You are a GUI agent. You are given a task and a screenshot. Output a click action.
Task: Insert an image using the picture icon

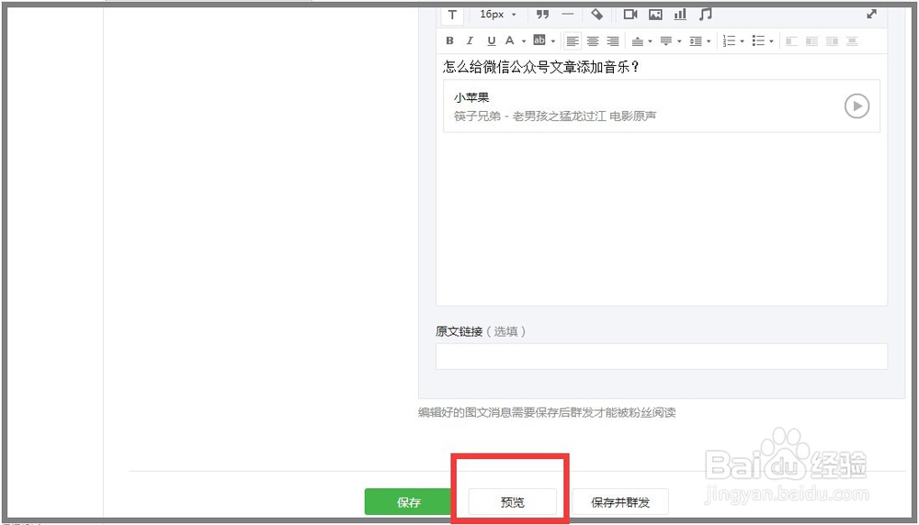click(655, 14)
